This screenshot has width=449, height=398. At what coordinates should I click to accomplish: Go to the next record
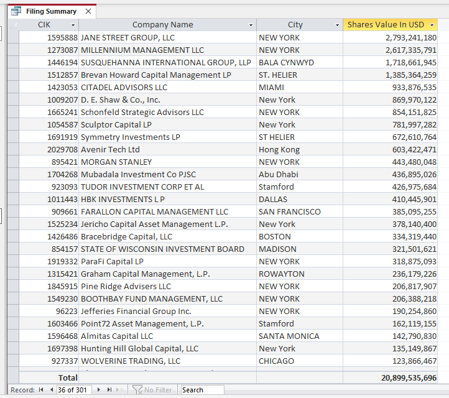99,390
